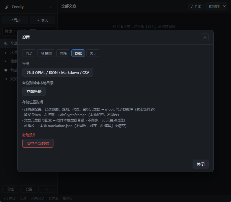
Task: Open the 按时间 sort dropdown
Action: (216, 6)
